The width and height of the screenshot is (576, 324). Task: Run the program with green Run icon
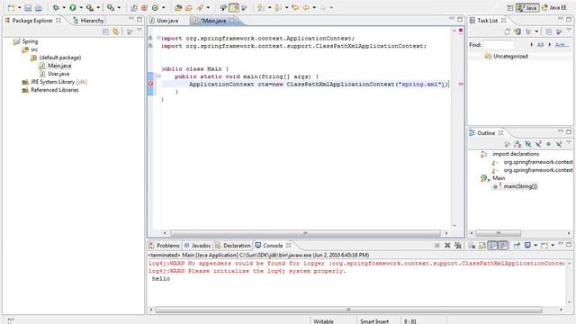pyautogui.click(x=73, y=8)
